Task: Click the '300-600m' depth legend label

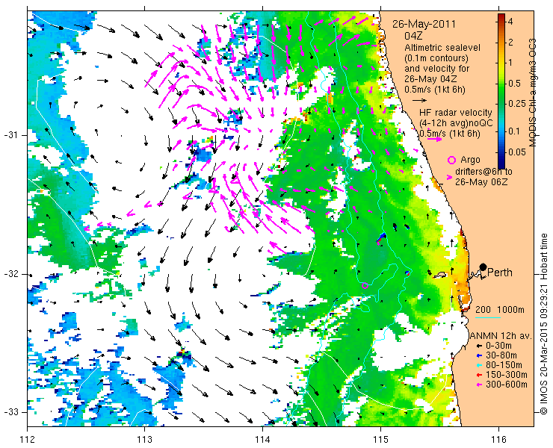Action: pyautogui.click(x=507, y=385)
